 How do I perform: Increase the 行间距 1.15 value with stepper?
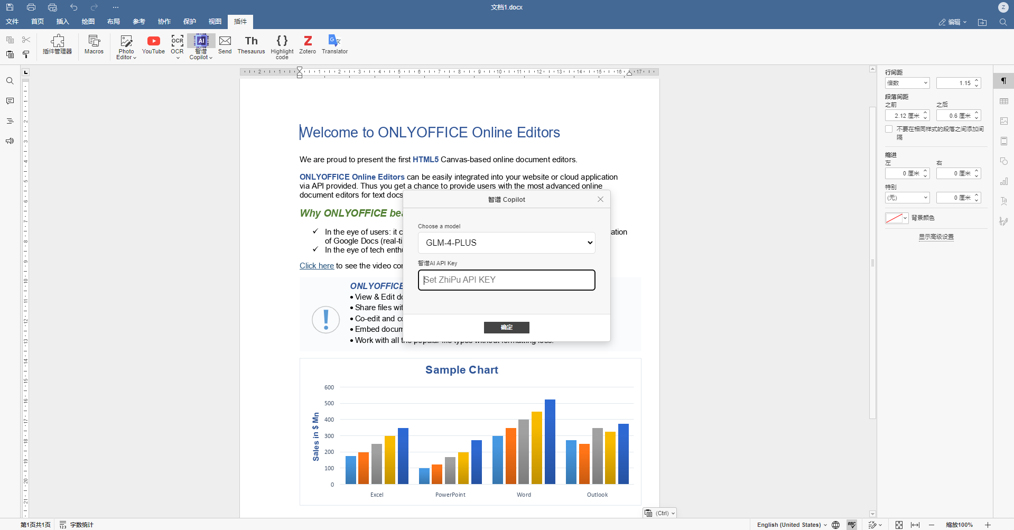[976, 80]
